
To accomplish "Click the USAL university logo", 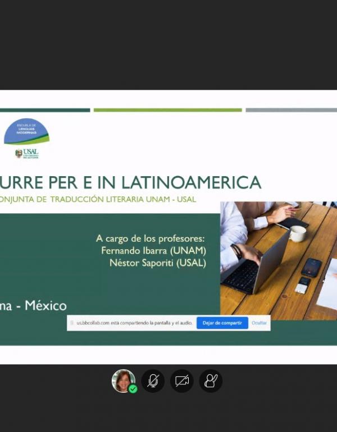I will (x=27, y=154).
